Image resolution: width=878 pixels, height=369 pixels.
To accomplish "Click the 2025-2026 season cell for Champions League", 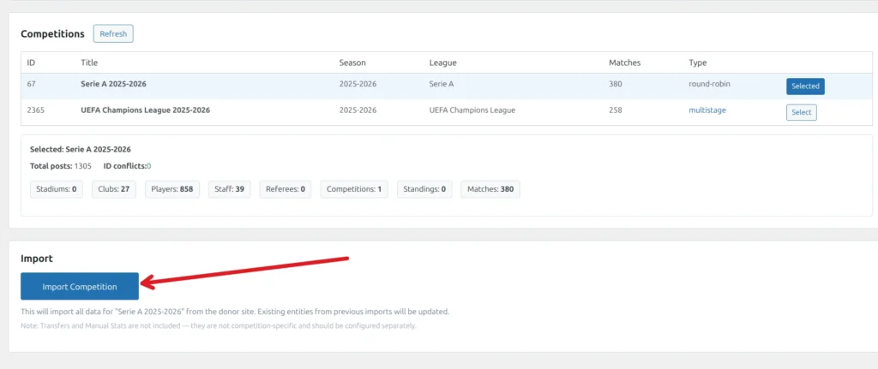I will point(358,110).
